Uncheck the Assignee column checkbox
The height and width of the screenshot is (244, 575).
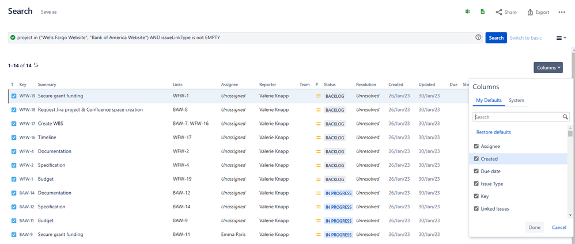point(476,146)
